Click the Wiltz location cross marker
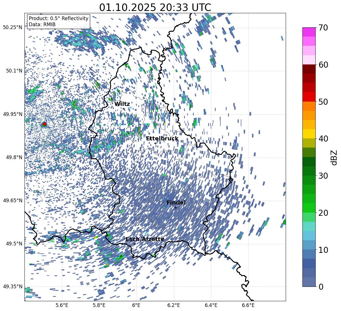The height and width of the screenshot is (311, 341). point(124,109)
